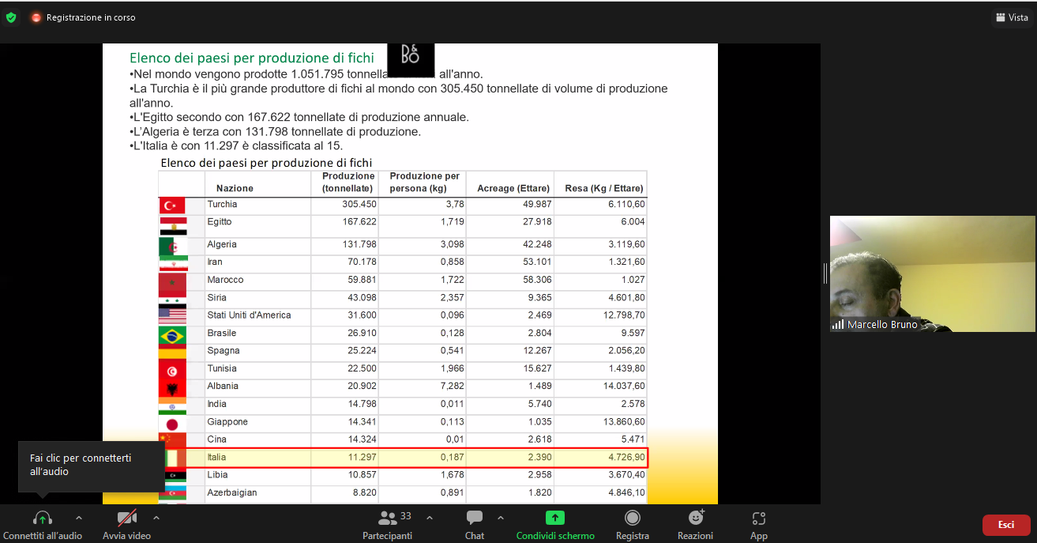The width and height of the screenshot is (1037, 543).
Task: Click the China flag icon
Action: coord(172,440)
